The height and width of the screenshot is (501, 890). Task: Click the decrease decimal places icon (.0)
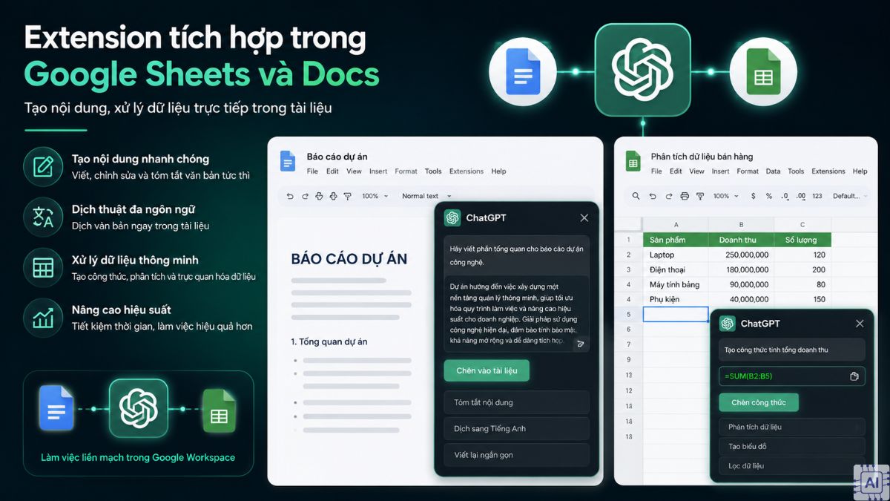(785, 196)
